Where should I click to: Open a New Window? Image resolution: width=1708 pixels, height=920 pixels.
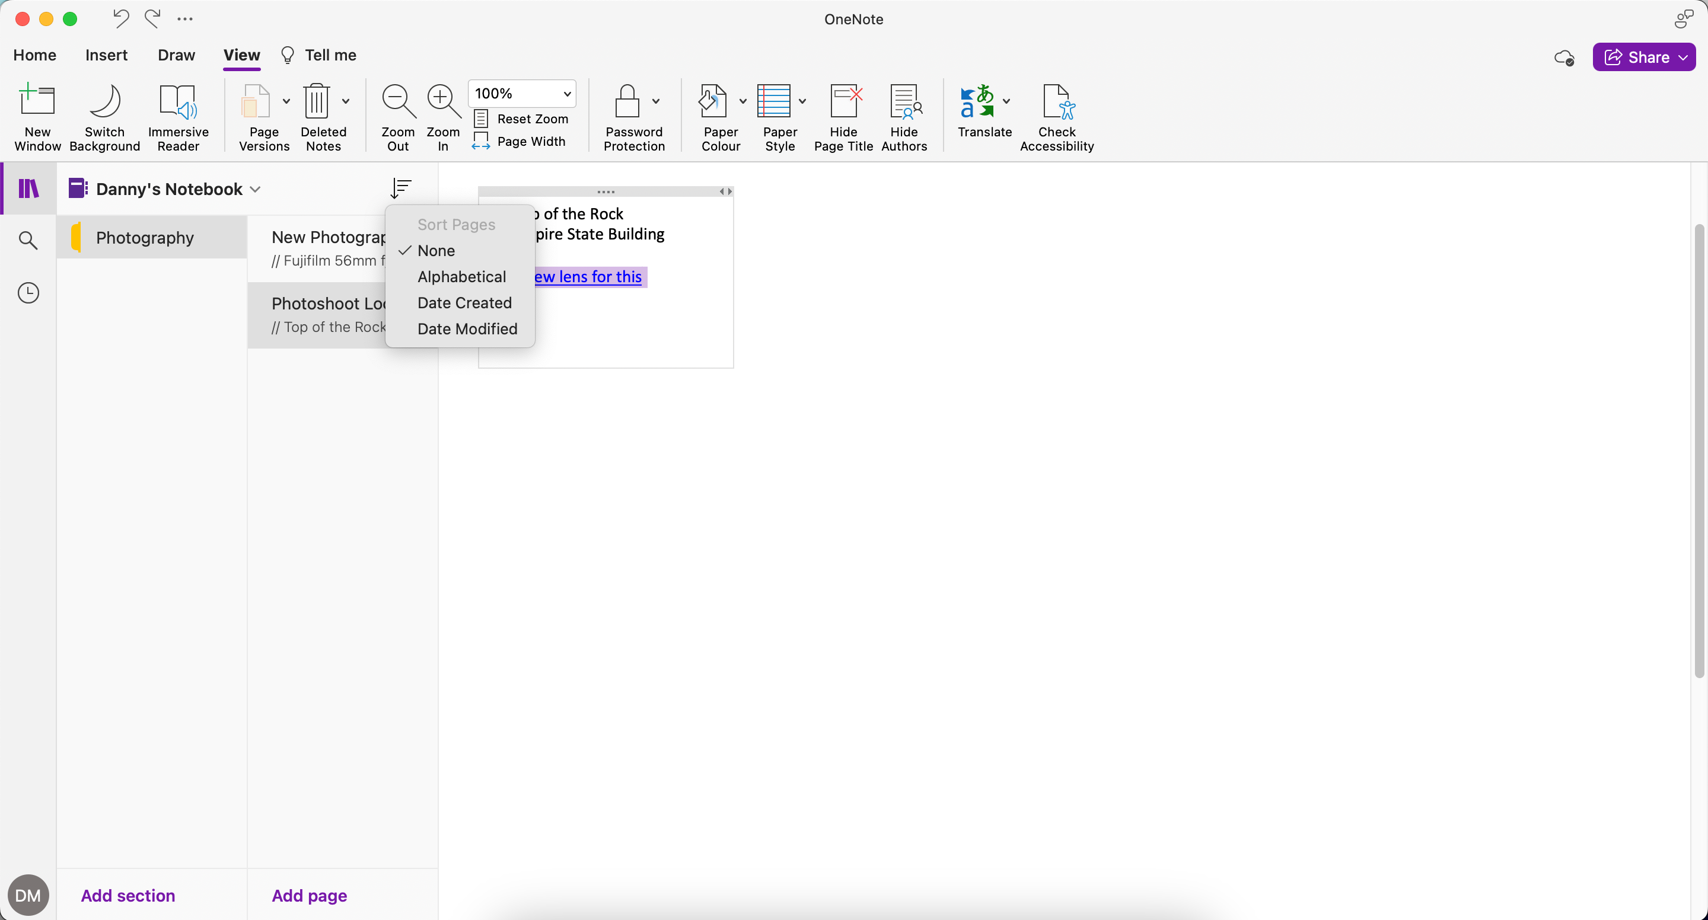(37, 117)
